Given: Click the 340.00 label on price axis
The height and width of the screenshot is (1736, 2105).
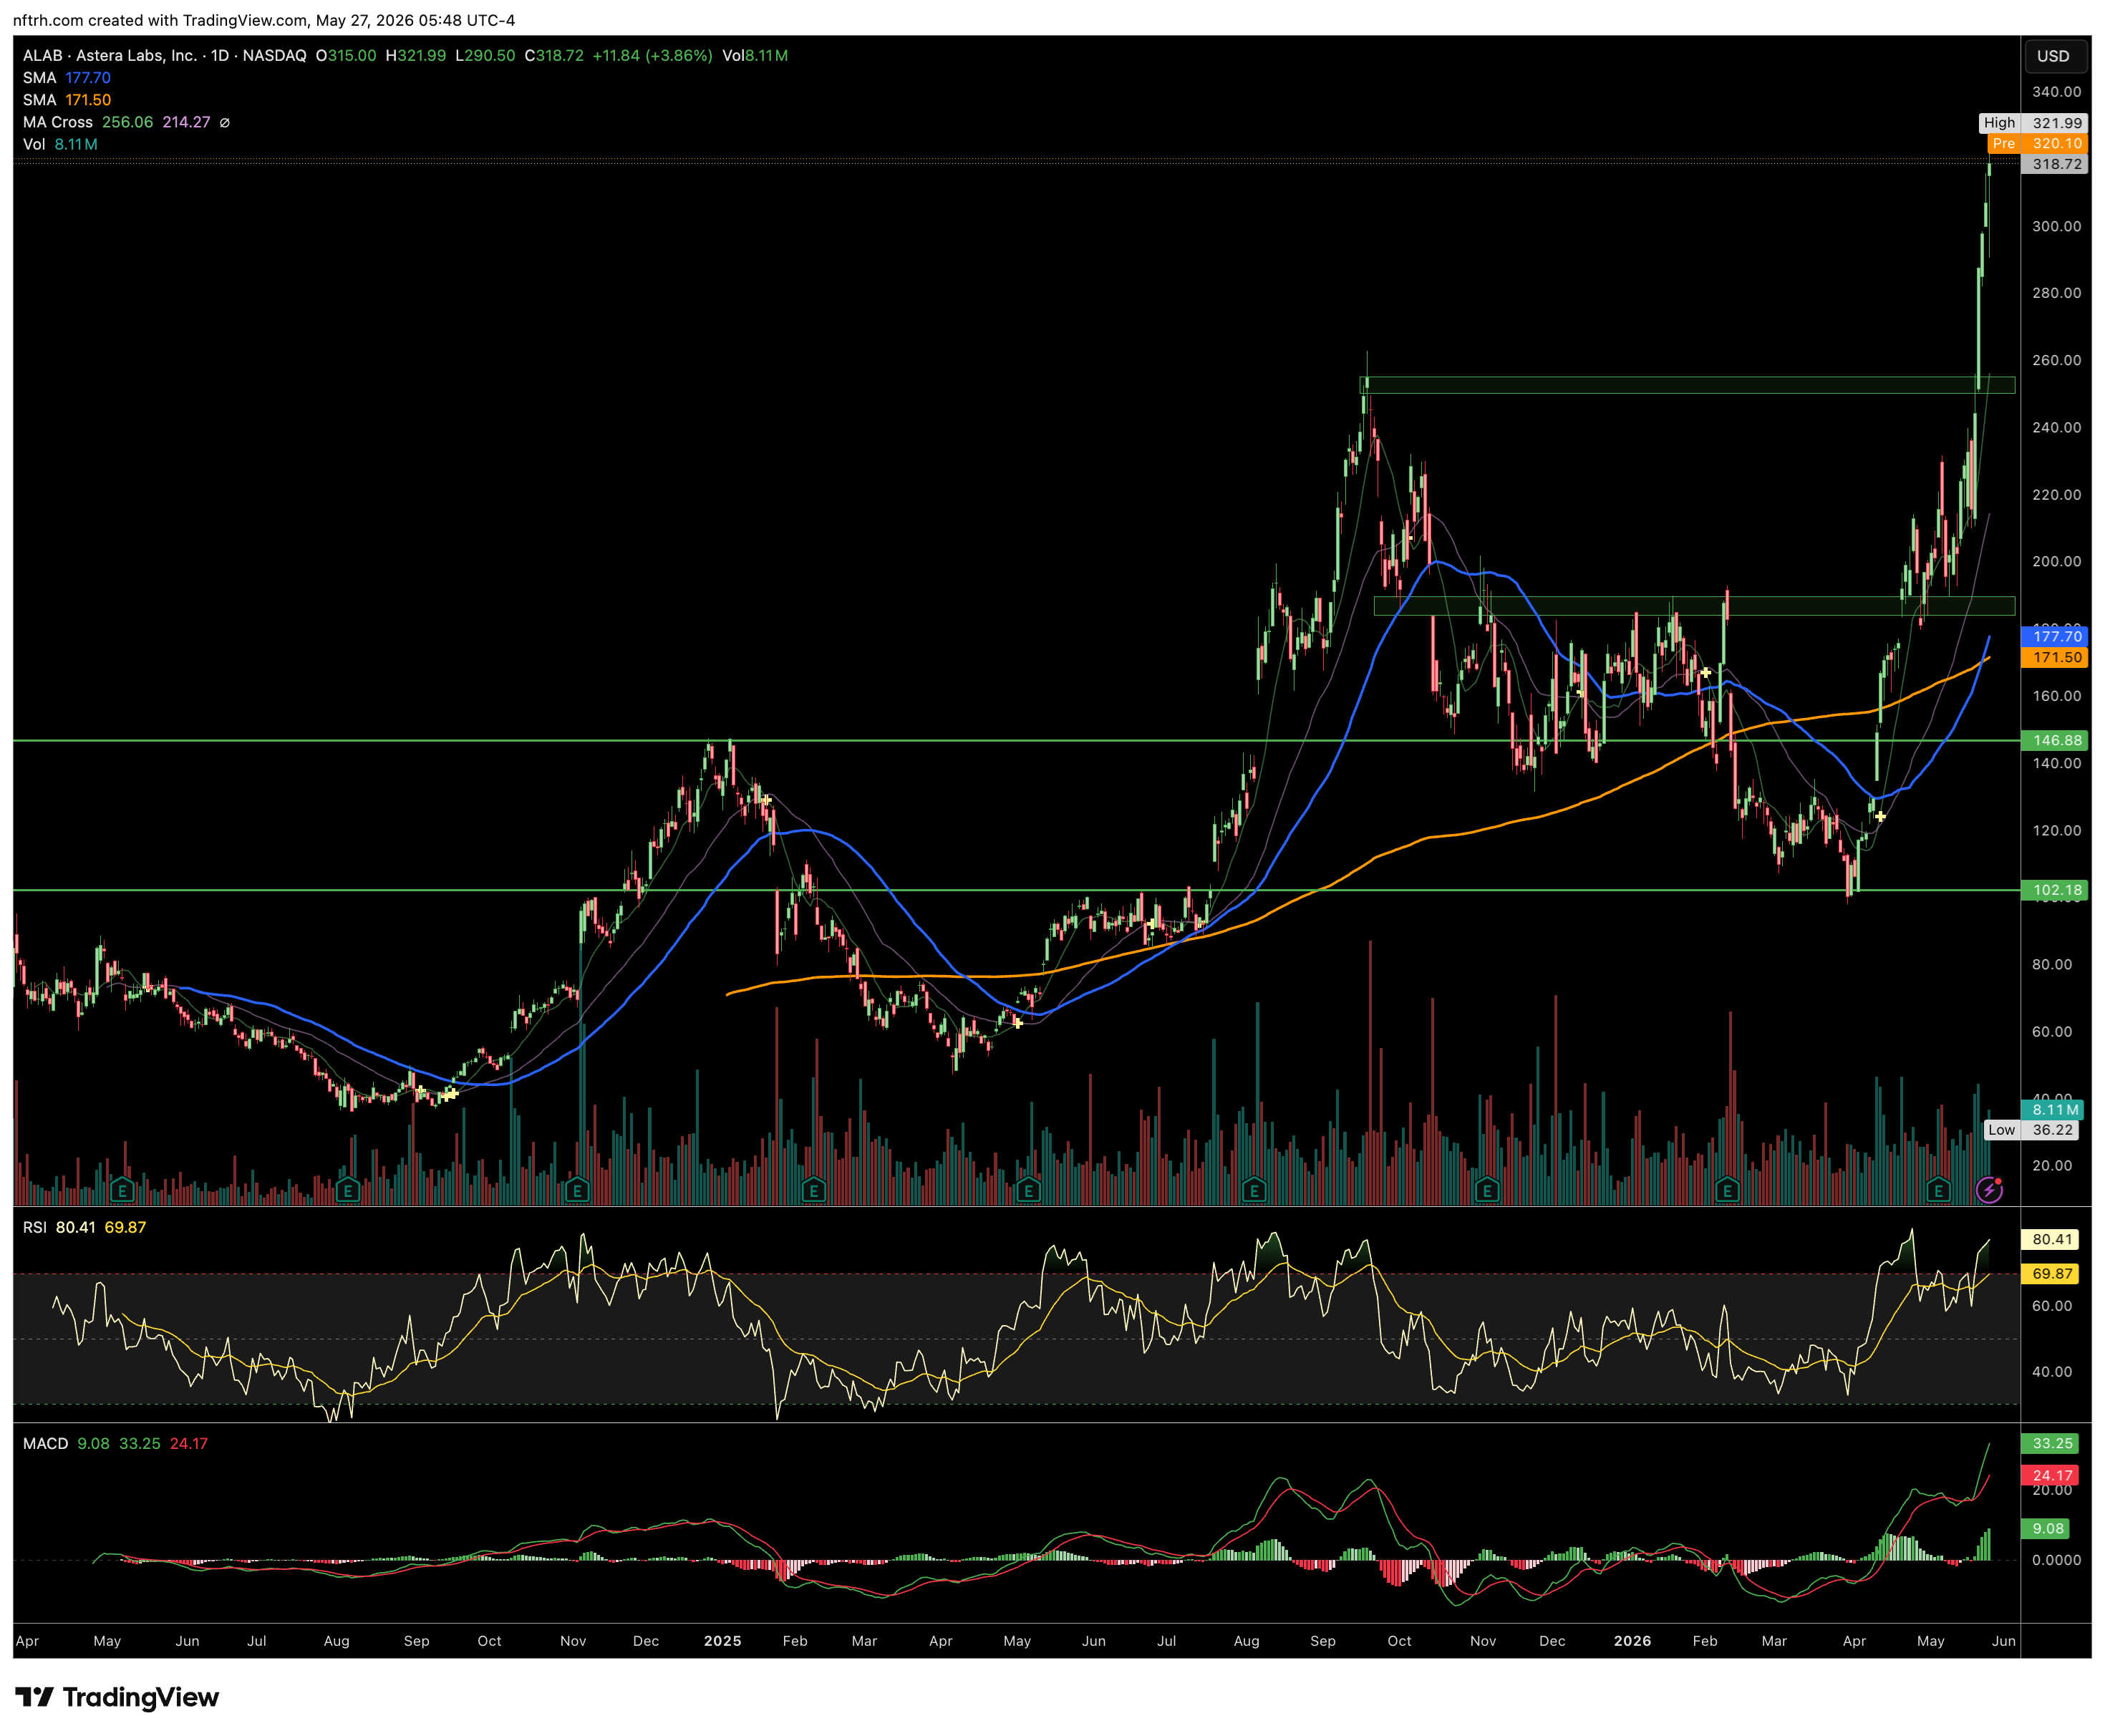Looking at the screenshot, I should [2056, 91].
